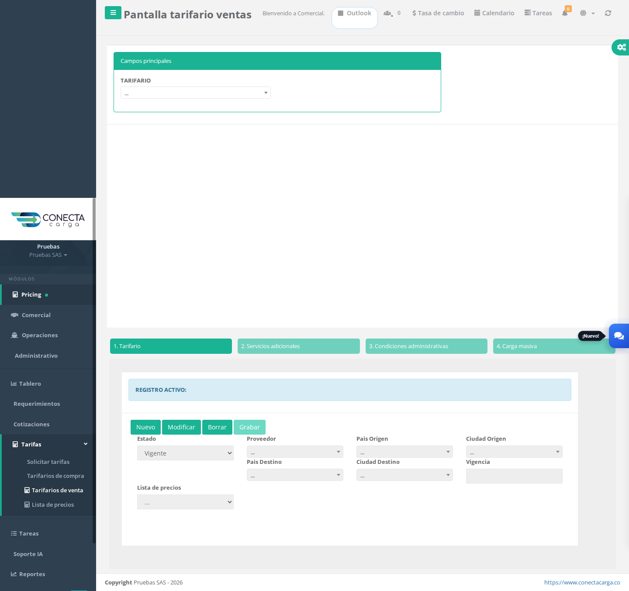
Task: Open the Pais Origen dropdown
Action: pos(404,452)
